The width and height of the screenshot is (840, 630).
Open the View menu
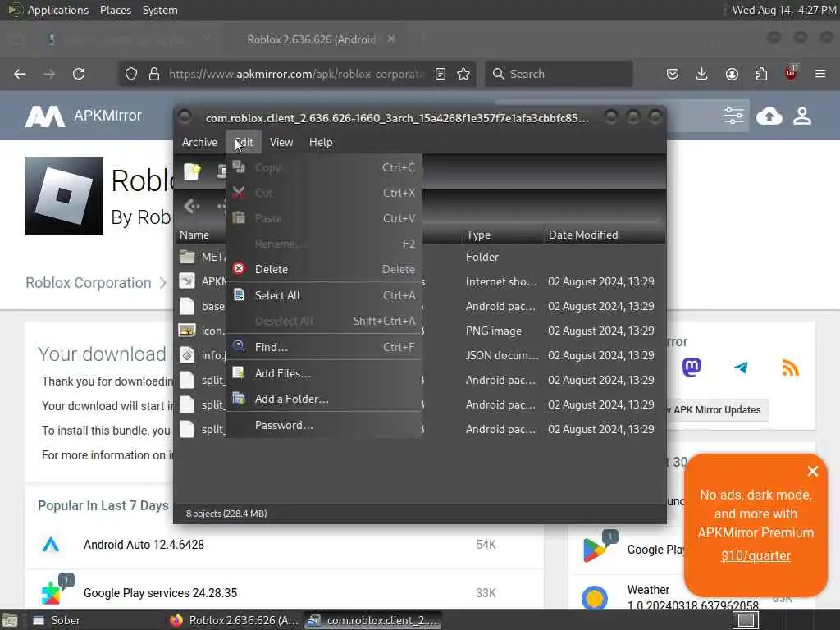[281, 143]
